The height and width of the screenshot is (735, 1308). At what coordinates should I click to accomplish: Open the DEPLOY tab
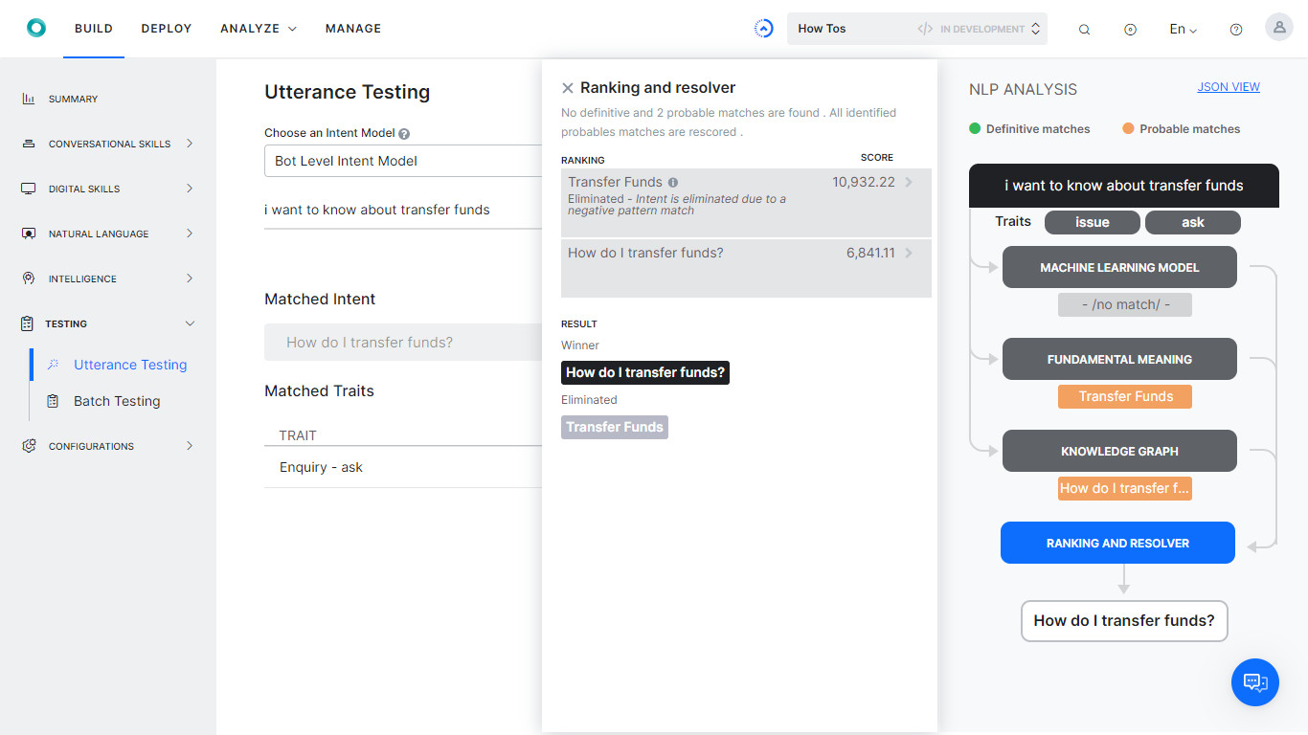pyautogui.click(x=166, y=29)
